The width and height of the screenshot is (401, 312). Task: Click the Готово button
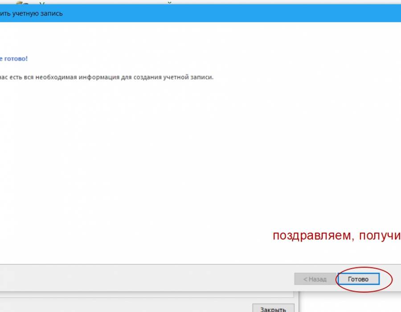click(x=358, y=279)
